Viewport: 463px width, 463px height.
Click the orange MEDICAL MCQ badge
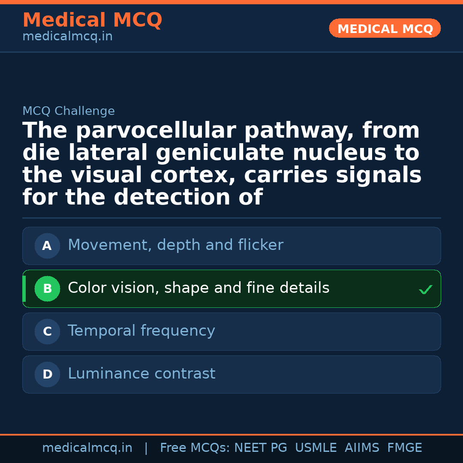click(x=385, y=28)
